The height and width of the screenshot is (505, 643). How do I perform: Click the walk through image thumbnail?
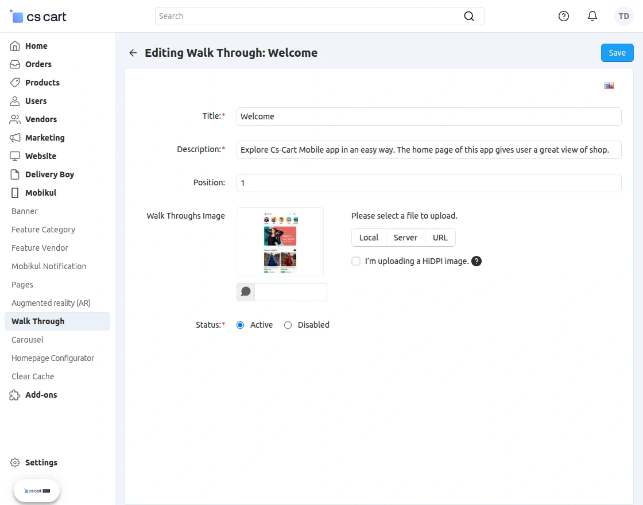pyautogui.click(x=280, y=242)
